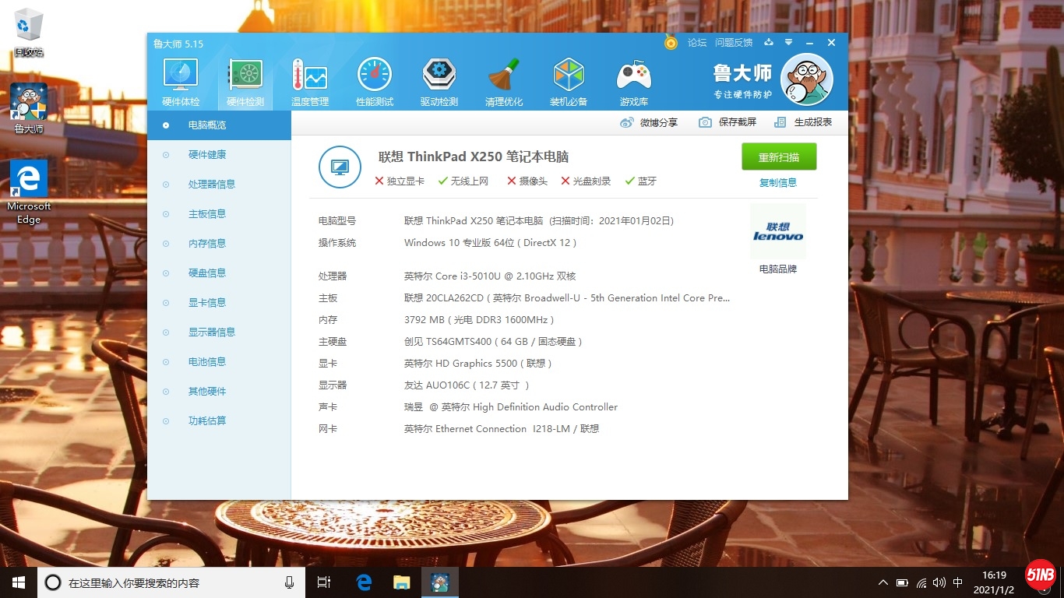Open 装机必备 software box icon

click(569, 82)
